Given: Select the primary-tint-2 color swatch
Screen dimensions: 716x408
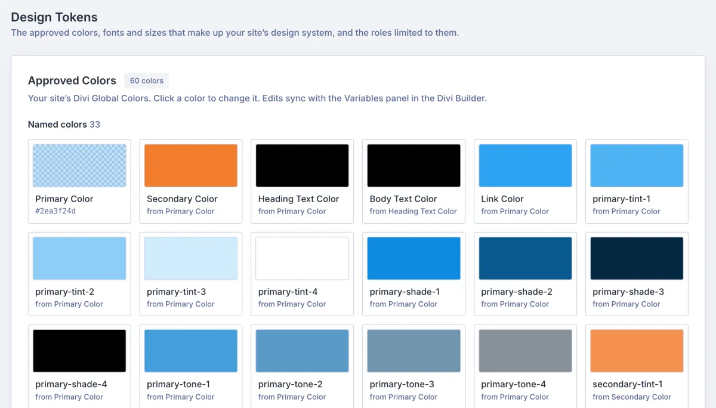Looking at the screenshot, I should click(x=79, y=258).
